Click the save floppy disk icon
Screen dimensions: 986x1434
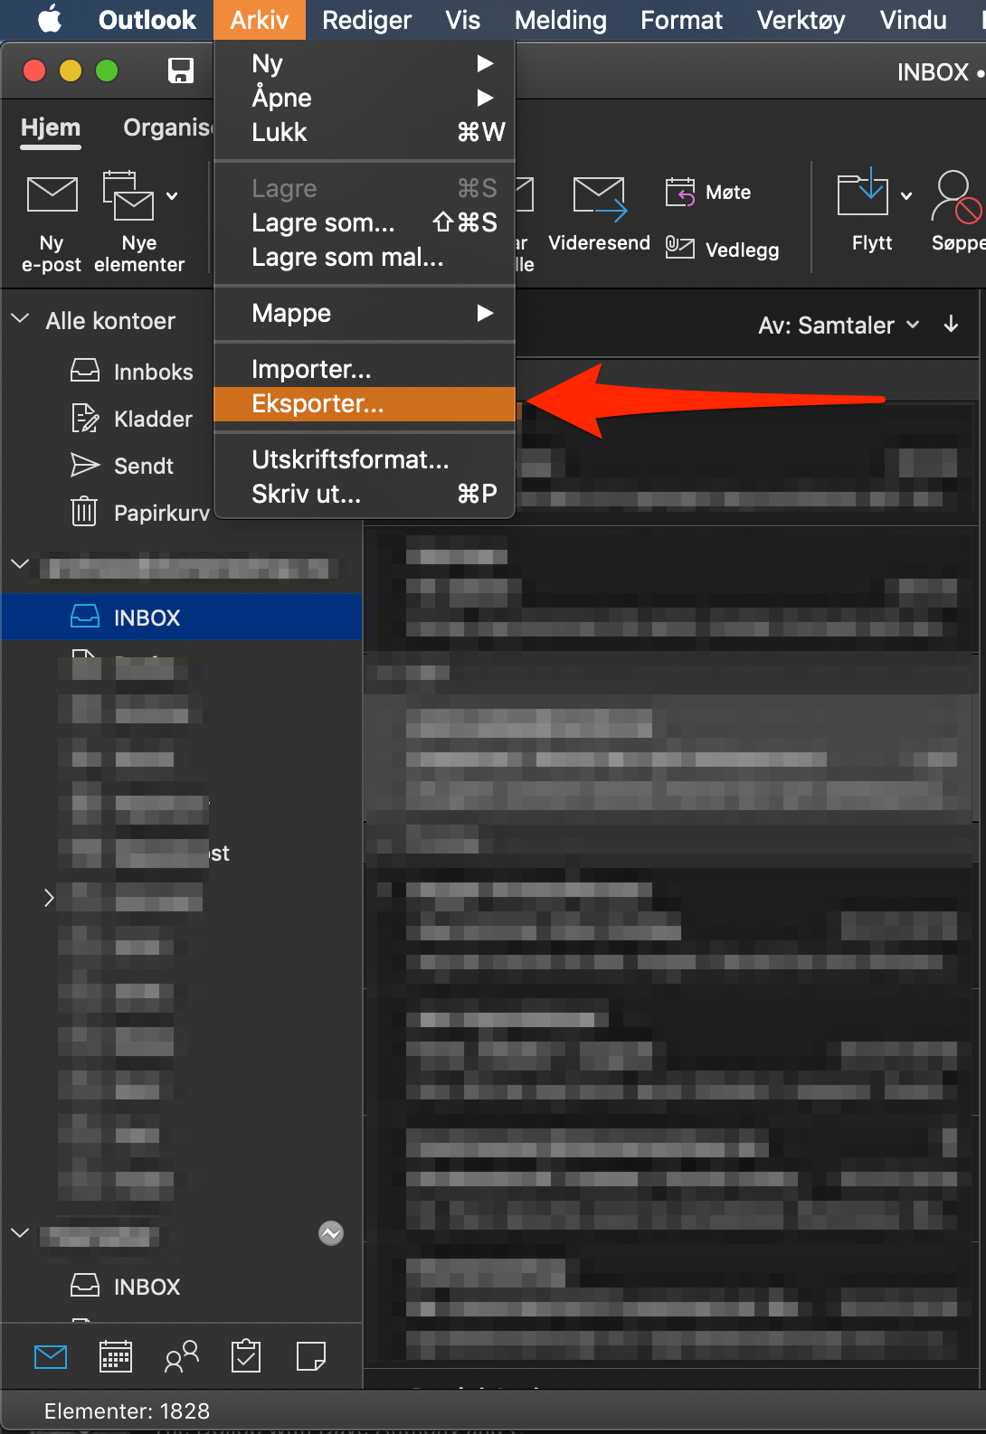click(x=181, y=71)
